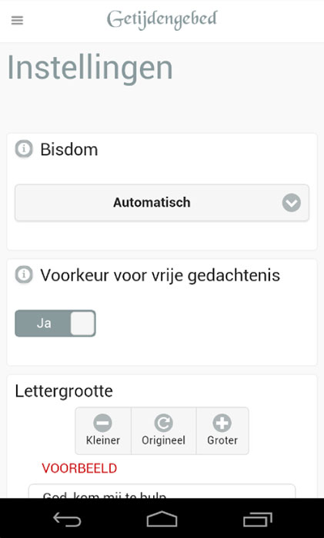324x538 pixels.
Task: Open the Android recent apps view
Action: pos(258,519)
